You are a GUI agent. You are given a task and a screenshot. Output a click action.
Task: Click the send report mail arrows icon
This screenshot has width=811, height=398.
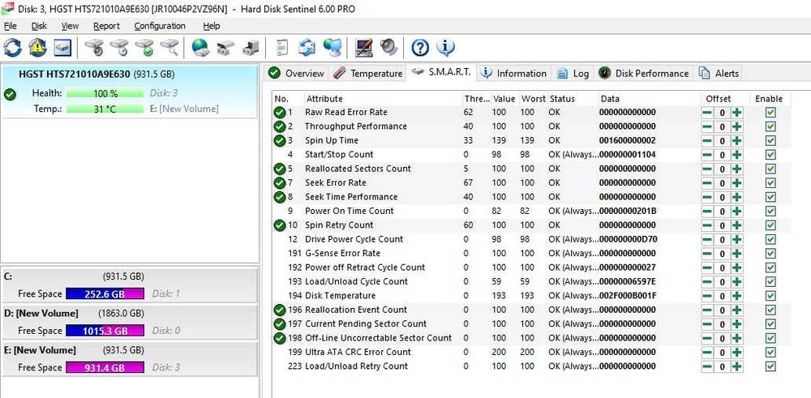(x=307, y=48)
